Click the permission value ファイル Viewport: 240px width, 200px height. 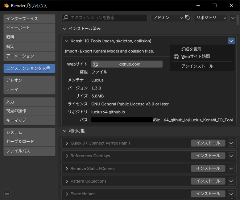99,72
